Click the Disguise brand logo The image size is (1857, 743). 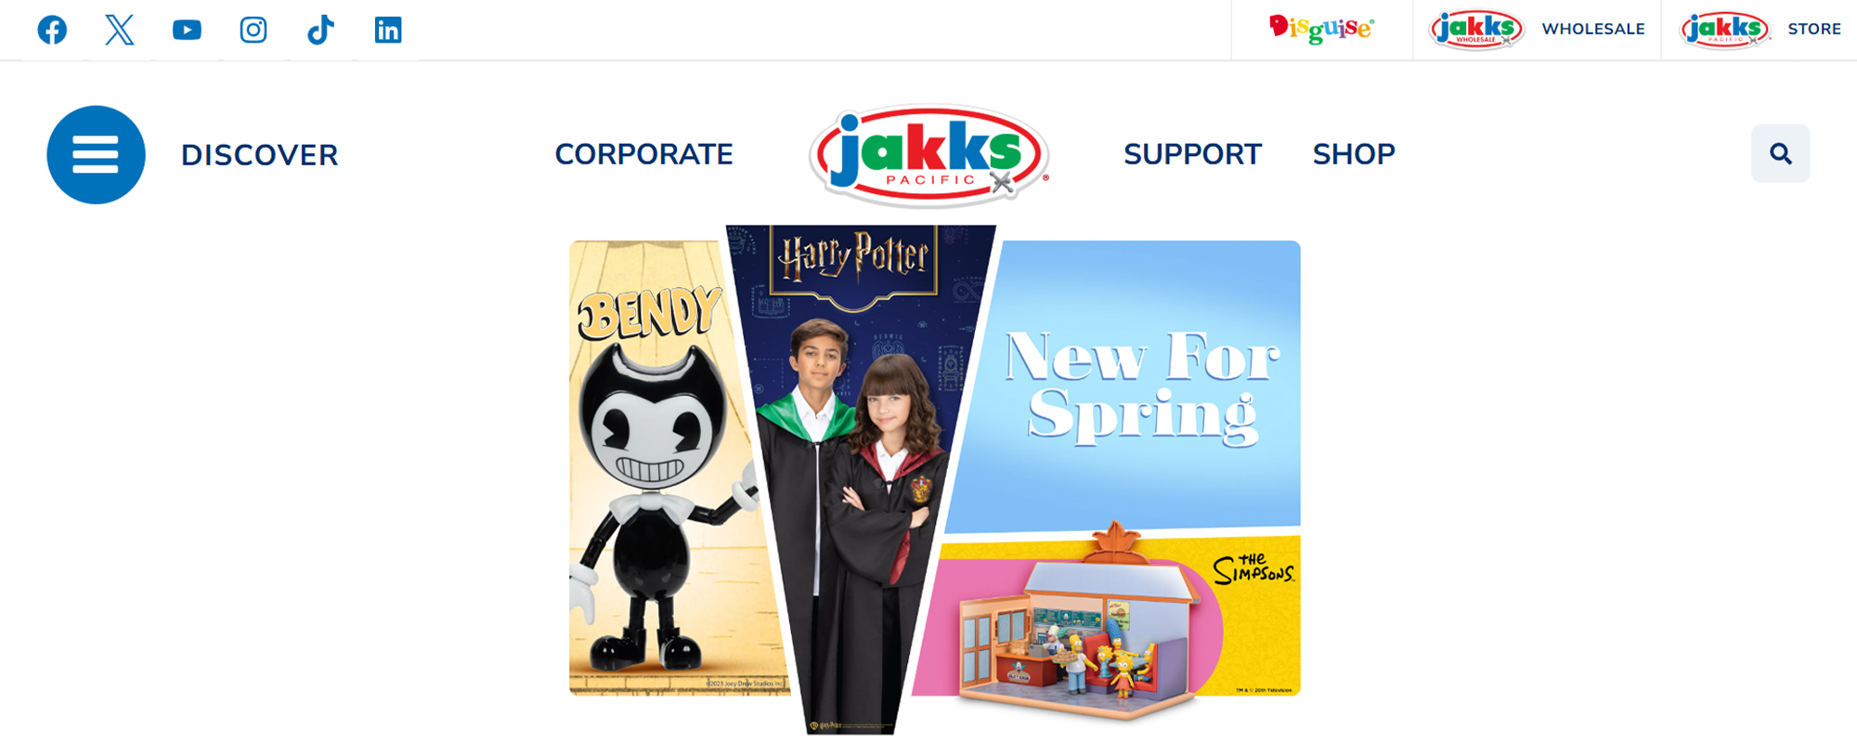1321,29
